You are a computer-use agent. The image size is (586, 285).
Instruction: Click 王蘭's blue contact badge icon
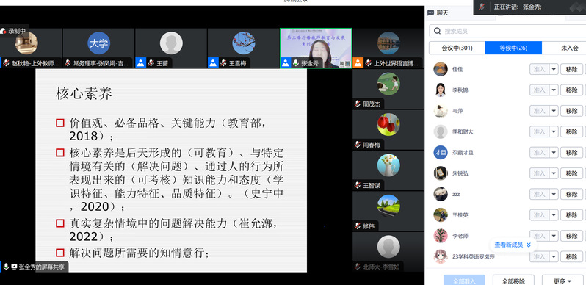click(x=140, y=63)
